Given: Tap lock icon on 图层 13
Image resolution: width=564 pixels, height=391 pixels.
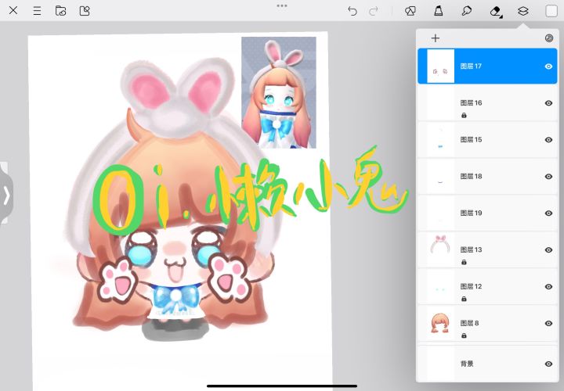Looking at the screenshot, I should 464,262.
